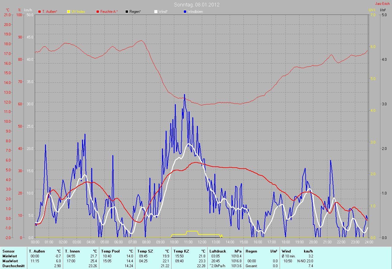
Task: Click the yellow UV Index legend square
Action: coord(69,12)
